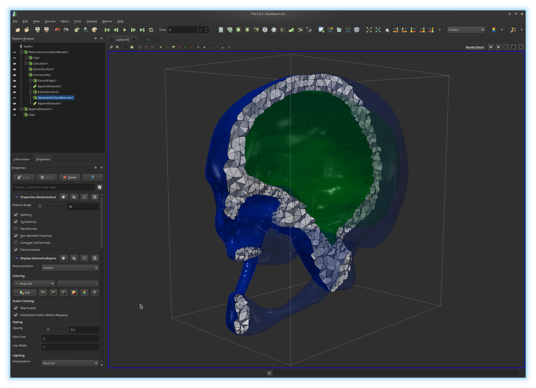This screenshot has height=388, width=536.
Task: Open the RegionId coloring dropdown
Action: (x=34, y=284)
